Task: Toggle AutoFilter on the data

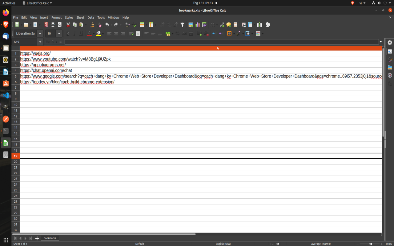Action: (x=183, y=25)
